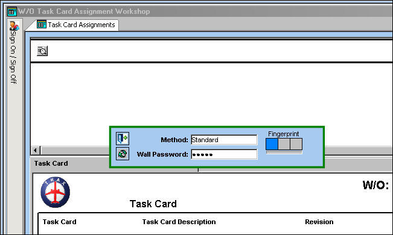Click the Task Card column header

coord(59,222)
